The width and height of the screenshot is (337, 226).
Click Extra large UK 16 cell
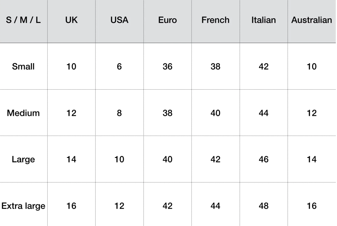click(72, 206)
